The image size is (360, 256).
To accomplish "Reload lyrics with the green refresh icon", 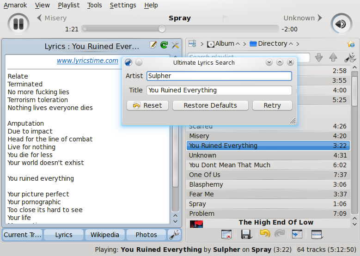I will pos(164,45).
